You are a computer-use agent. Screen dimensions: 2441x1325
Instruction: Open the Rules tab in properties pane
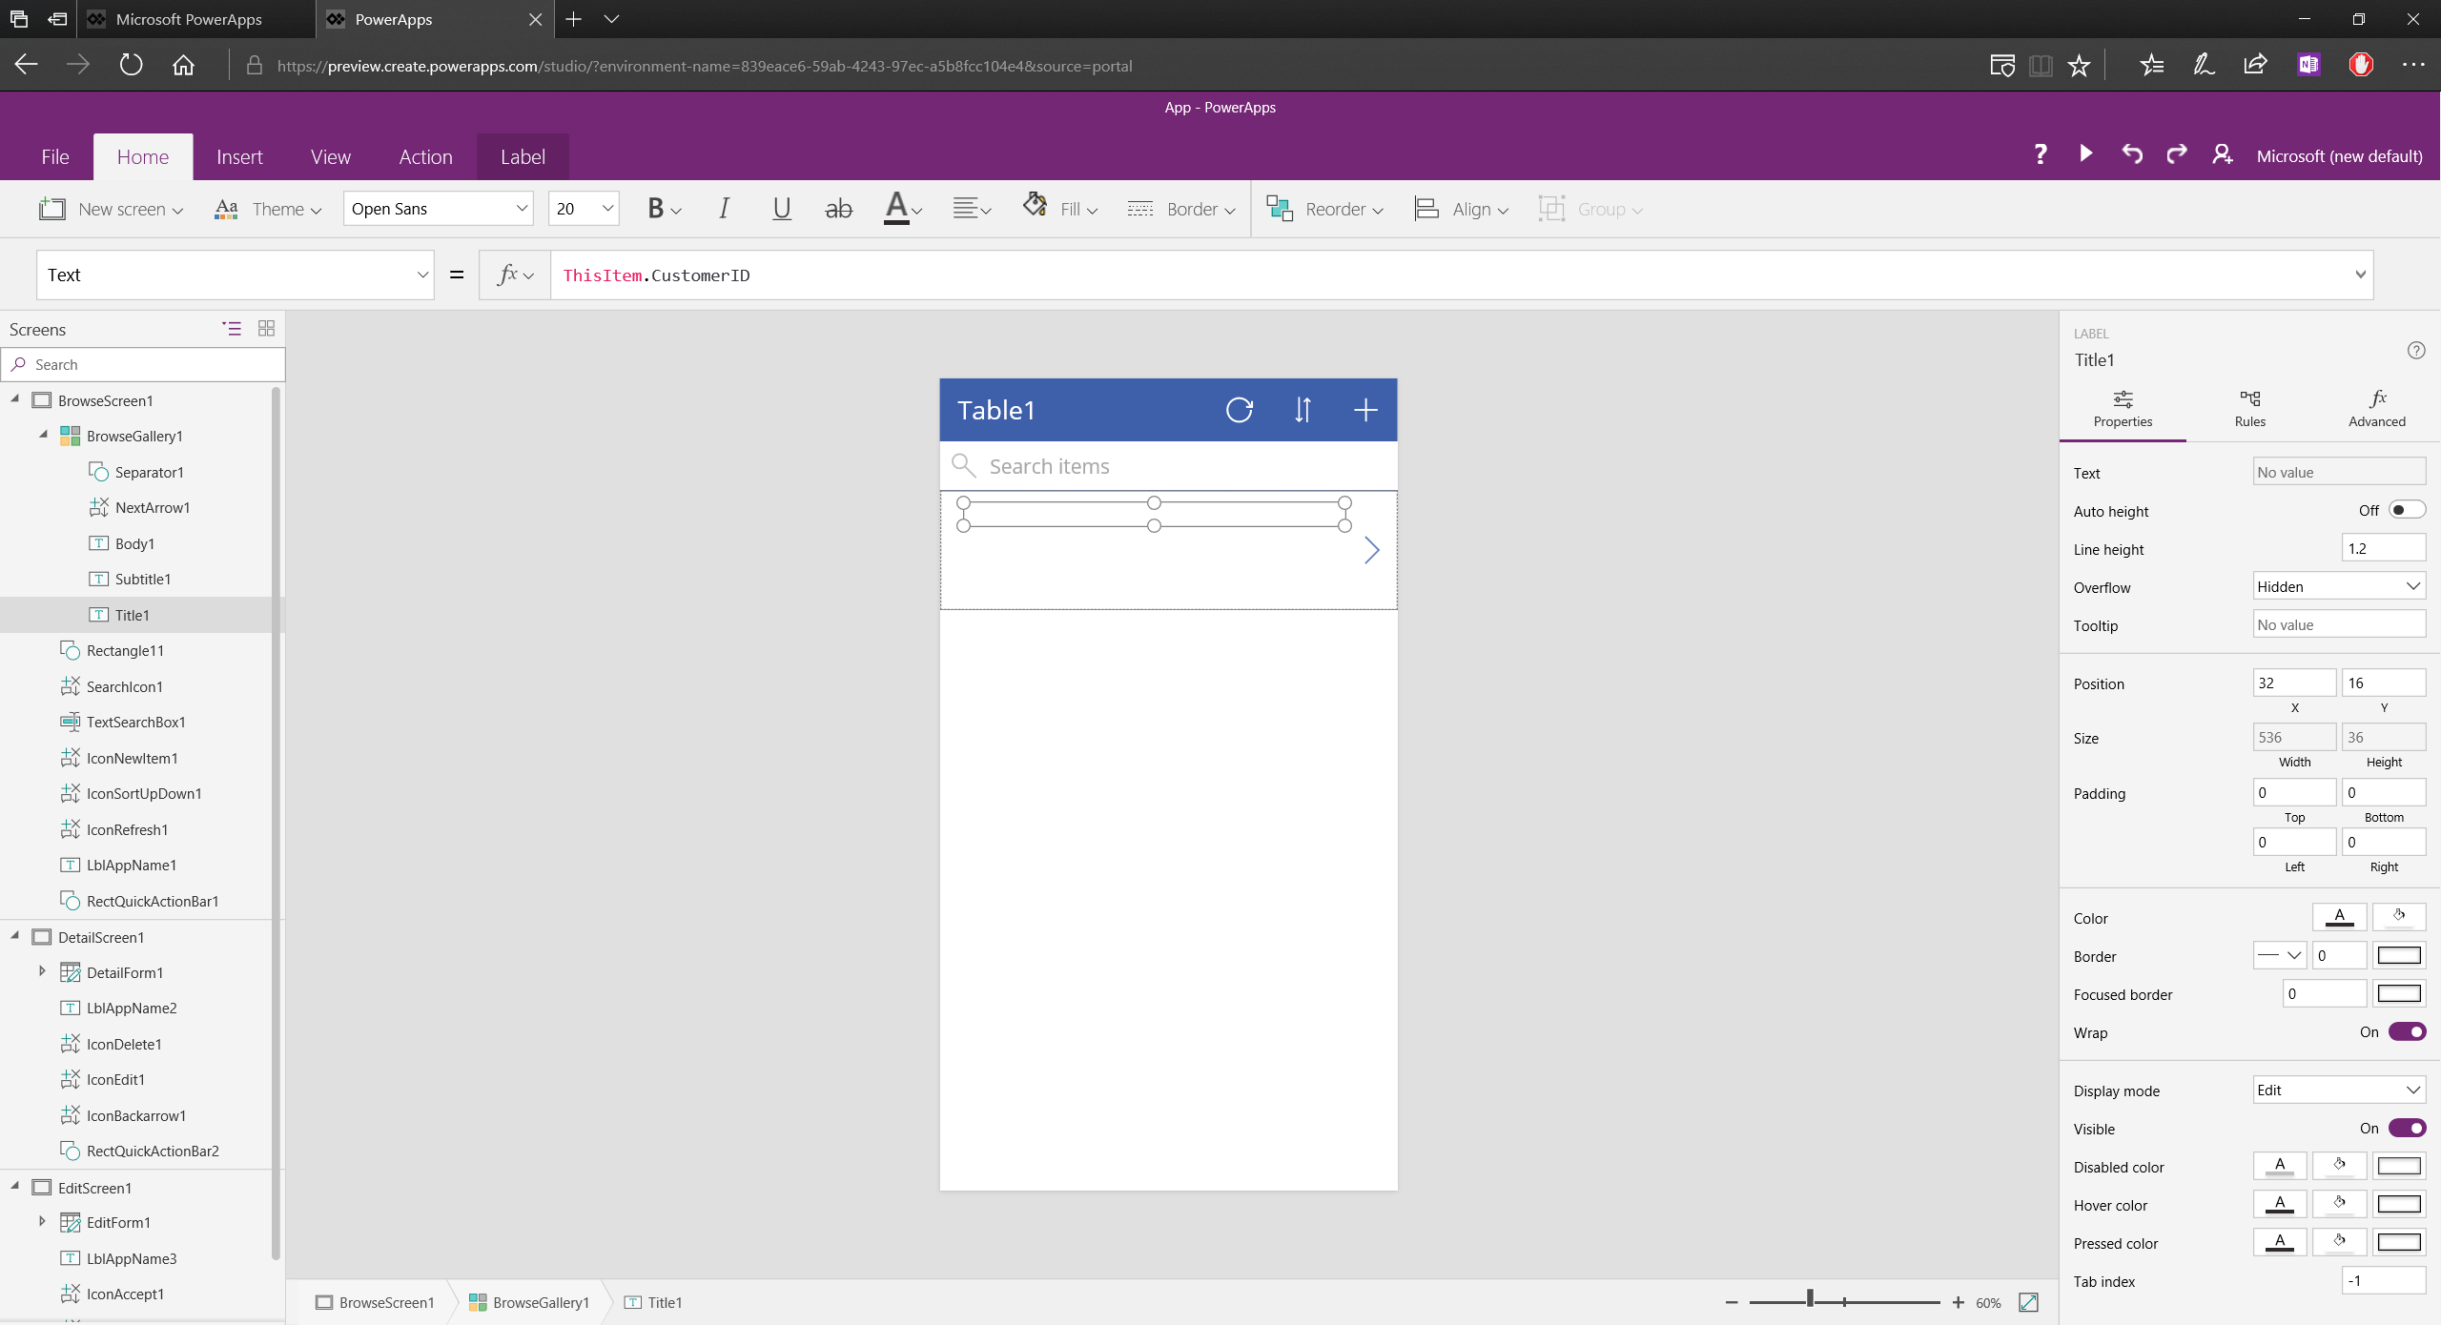(2249, 409)
